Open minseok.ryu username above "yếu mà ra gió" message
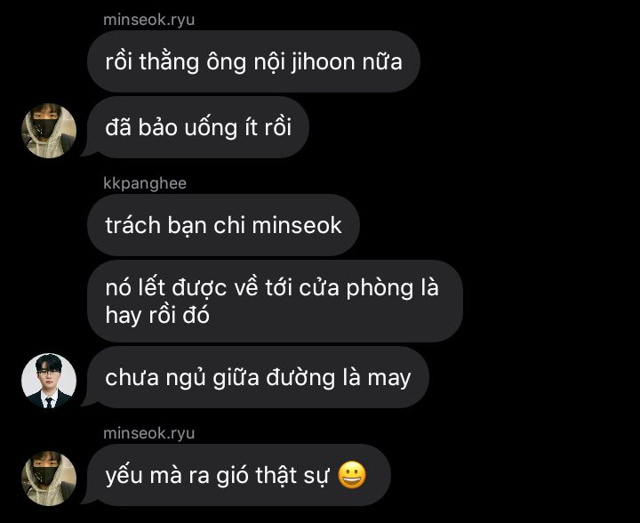The image size is (640, 523). (149, 433)
